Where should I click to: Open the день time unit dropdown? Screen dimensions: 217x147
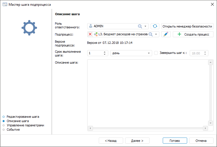(x=149, y=53)
